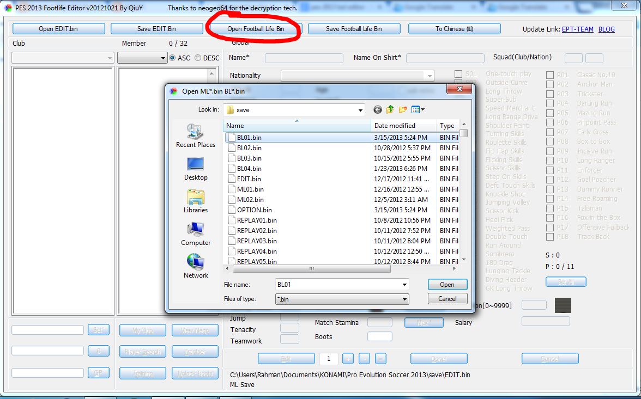Image resolution: width=641 pixels, height=399 pixels.
Task: Click Save Football Life Bin button
Action: click(354, 29)
